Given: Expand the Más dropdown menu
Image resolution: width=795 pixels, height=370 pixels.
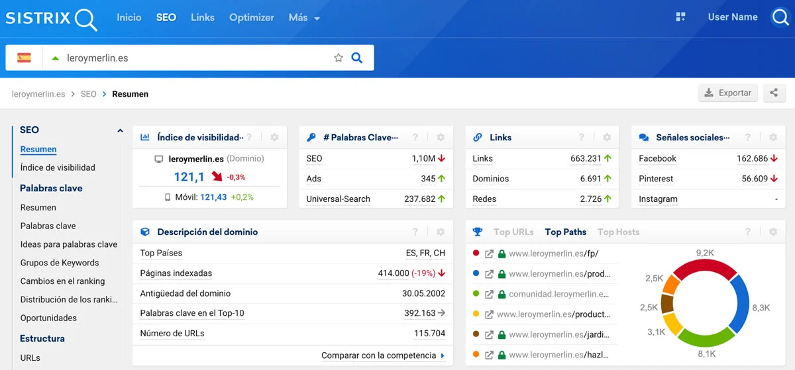Looking at the screenshot, I should point(304,18).
